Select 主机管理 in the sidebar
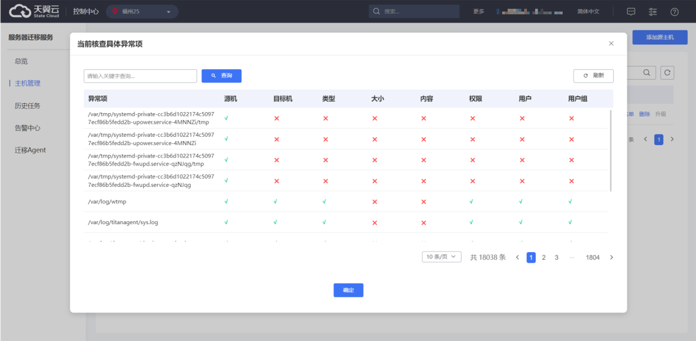696x341 pixels. pos(27,83)
